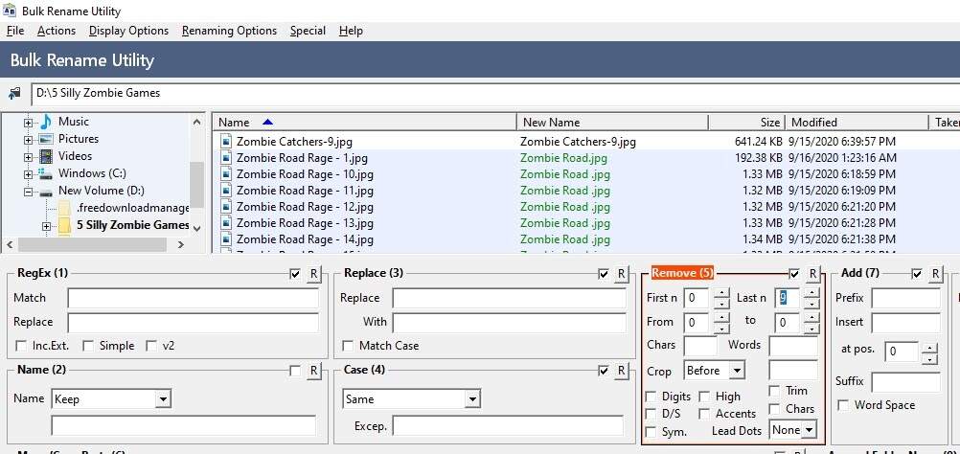Image resolution: width=960 pixels, height=454 pixels.
Task: Click the folder browse icon beside path field
Action: click(x=14, y=94)
